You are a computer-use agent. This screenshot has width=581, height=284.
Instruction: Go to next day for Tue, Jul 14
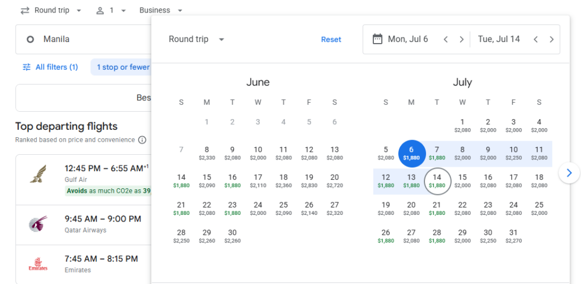[x=551, y=39]
